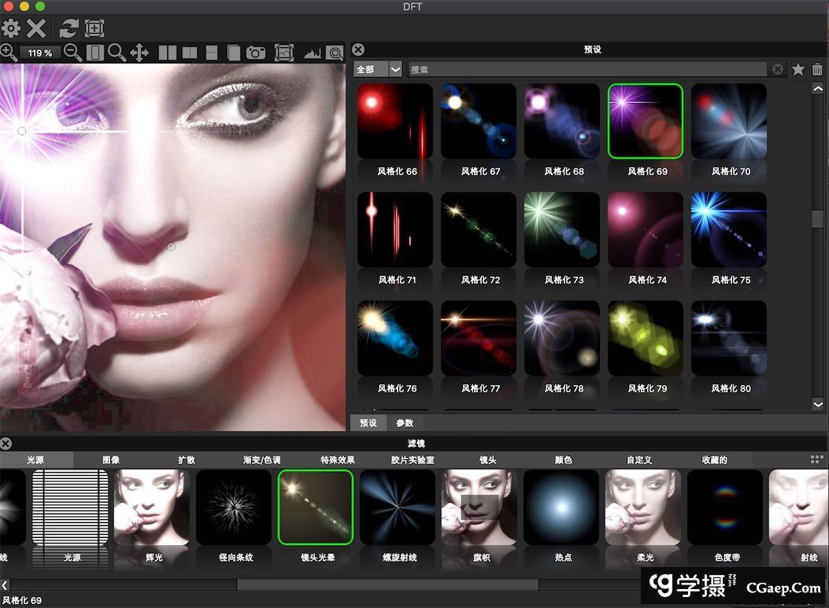
Task: Take a snapshot with the camera icon
Action: tap(256, 53)
